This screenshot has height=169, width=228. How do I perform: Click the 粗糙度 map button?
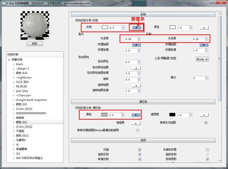pos(136,123)
